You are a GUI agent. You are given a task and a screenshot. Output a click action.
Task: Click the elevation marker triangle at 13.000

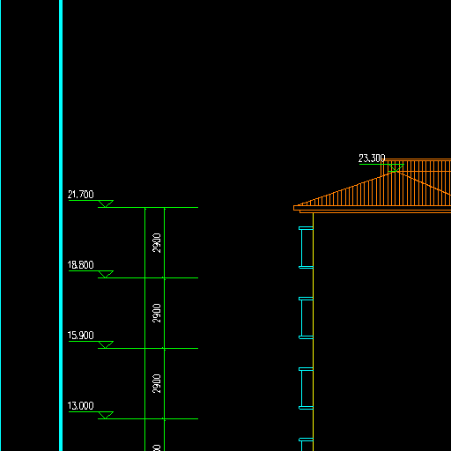pyautogui.click(x=106, y=415)
